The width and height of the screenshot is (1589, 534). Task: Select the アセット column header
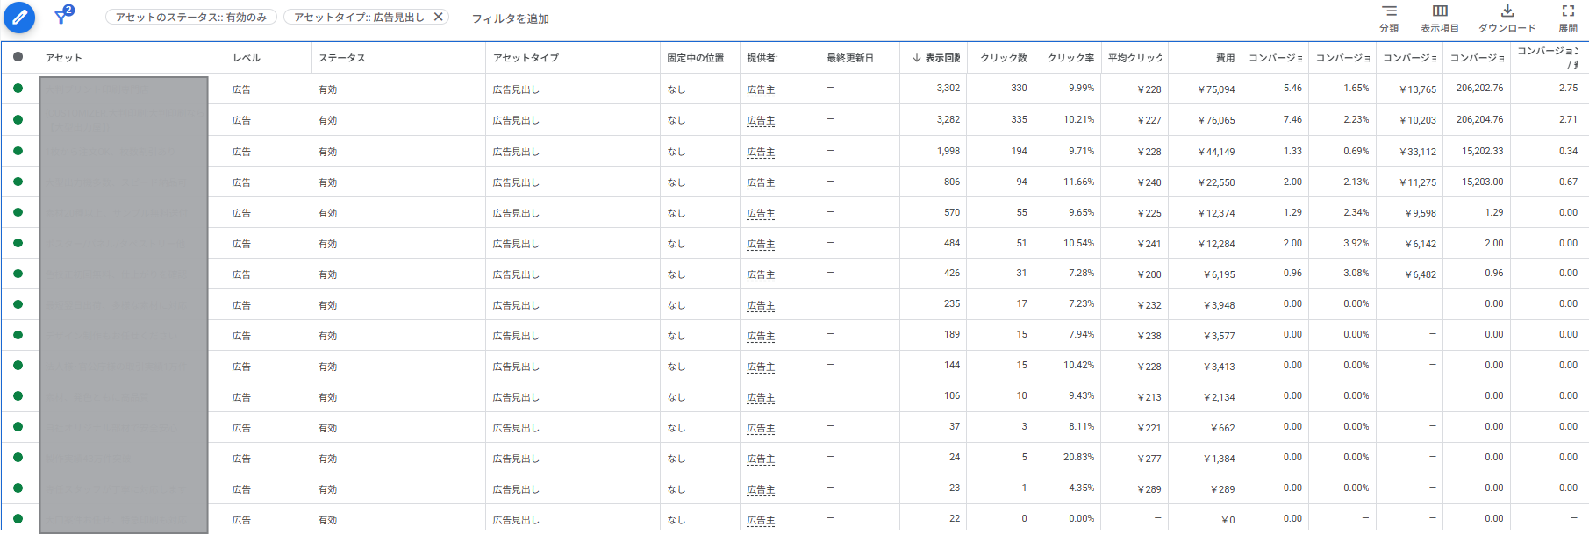[64, 58]
